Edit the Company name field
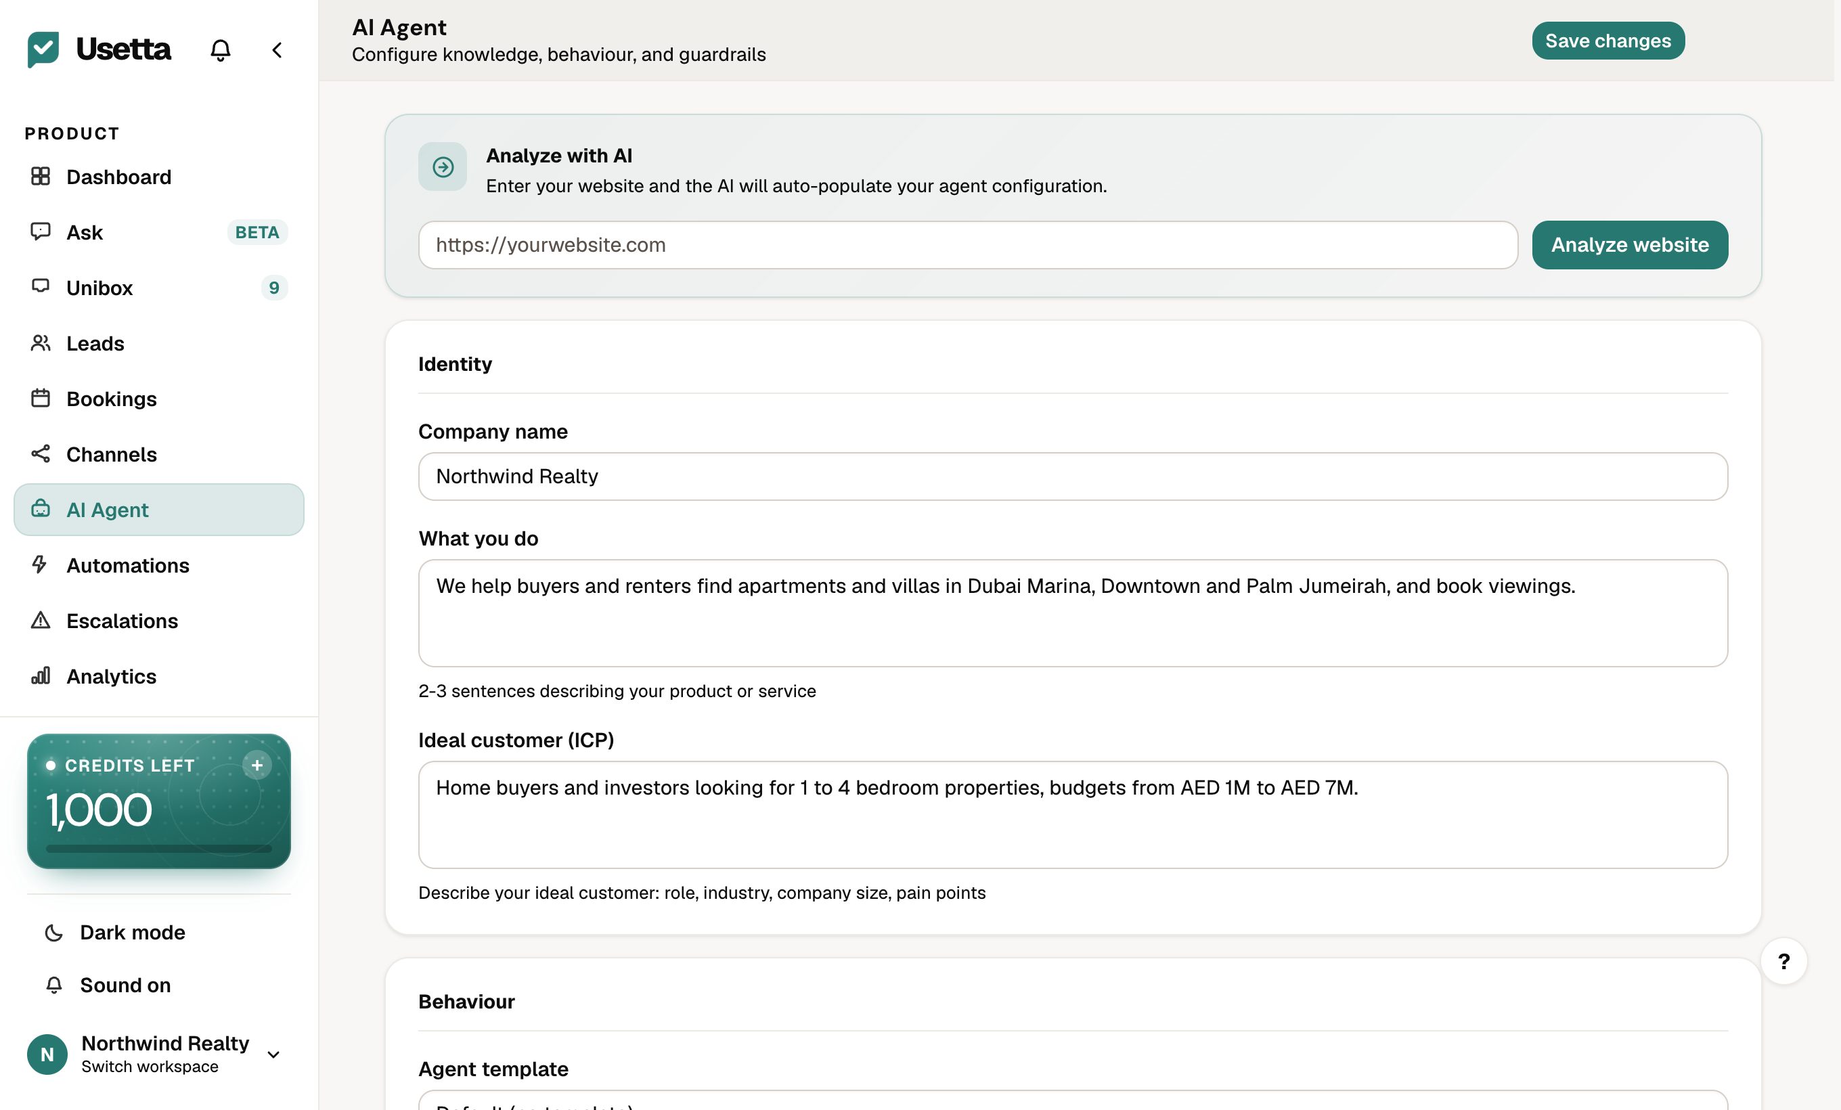This screenshot has width=1841, height=1110. pyautogui.click(x=1073, y=476)
